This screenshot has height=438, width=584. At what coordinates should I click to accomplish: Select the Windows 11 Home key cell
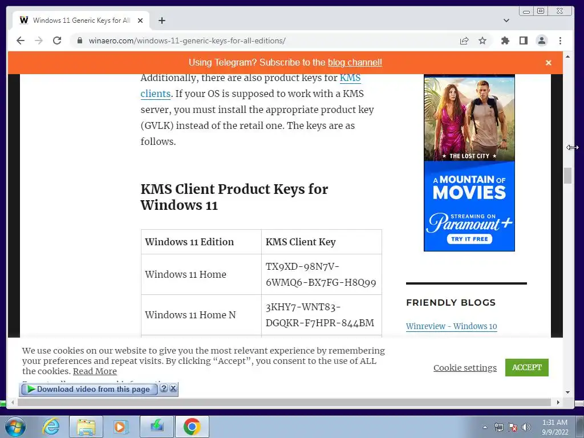322,274
